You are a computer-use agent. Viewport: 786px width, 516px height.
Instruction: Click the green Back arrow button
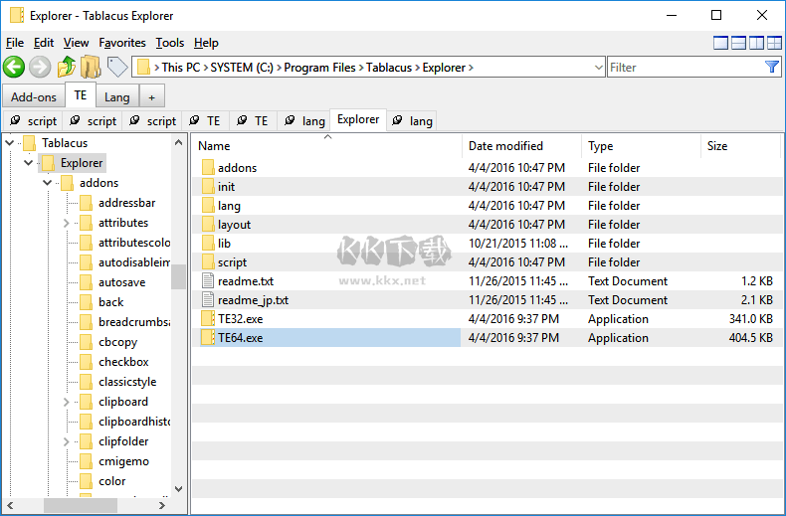[x=14, y=67]
